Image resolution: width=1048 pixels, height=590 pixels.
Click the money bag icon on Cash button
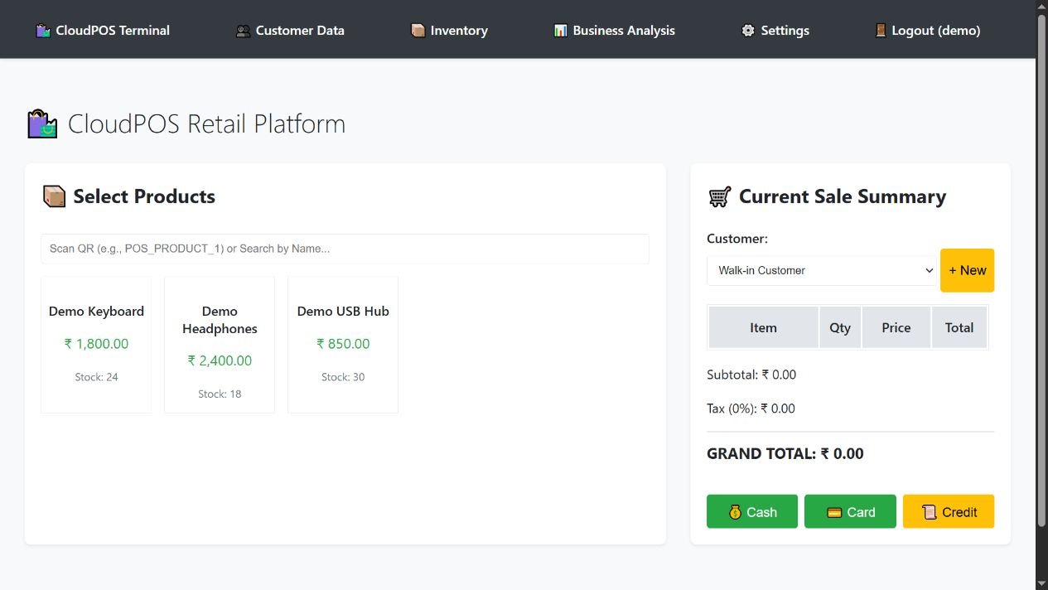pos(735,512)
